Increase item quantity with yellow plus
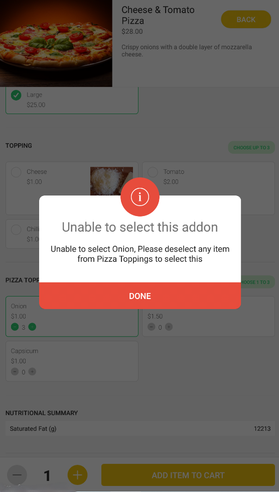Screen dimensions: 279x492 [x=77, y=475]
